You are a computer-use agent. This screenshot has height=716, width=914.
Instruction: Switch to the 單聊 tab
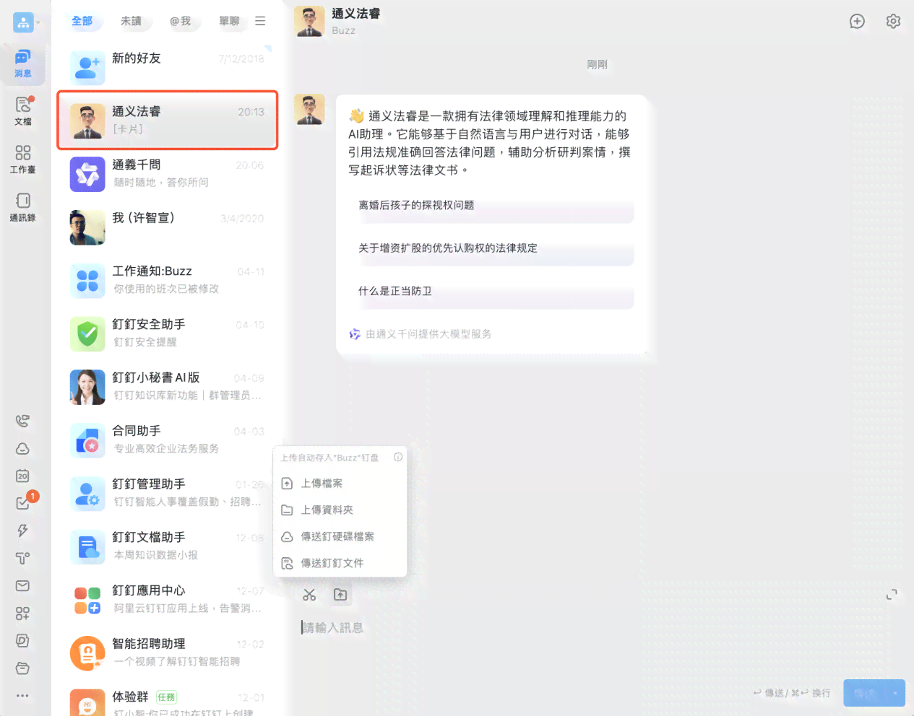coord(229,21)
